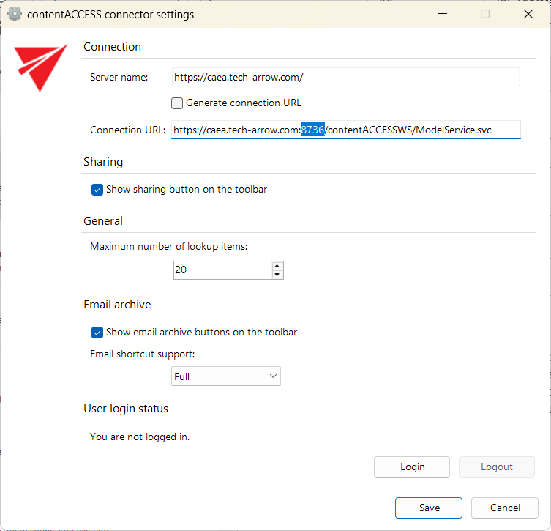Click the 'You are not logged in' status text
Viewport: 551px width, 531px height.
tap(140, 437)
